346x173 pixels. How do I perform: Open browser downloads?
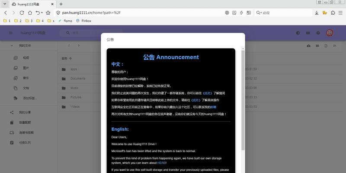click(317, 13)
